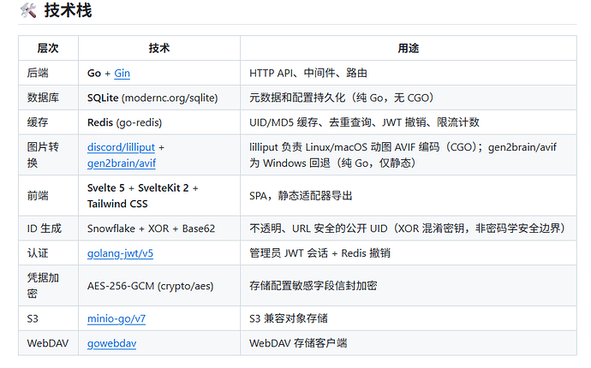Image resolution: width=591 pixels, height=368 pixels.
Task: Click the 数据库 row label
Action: [x=43, y=98]
